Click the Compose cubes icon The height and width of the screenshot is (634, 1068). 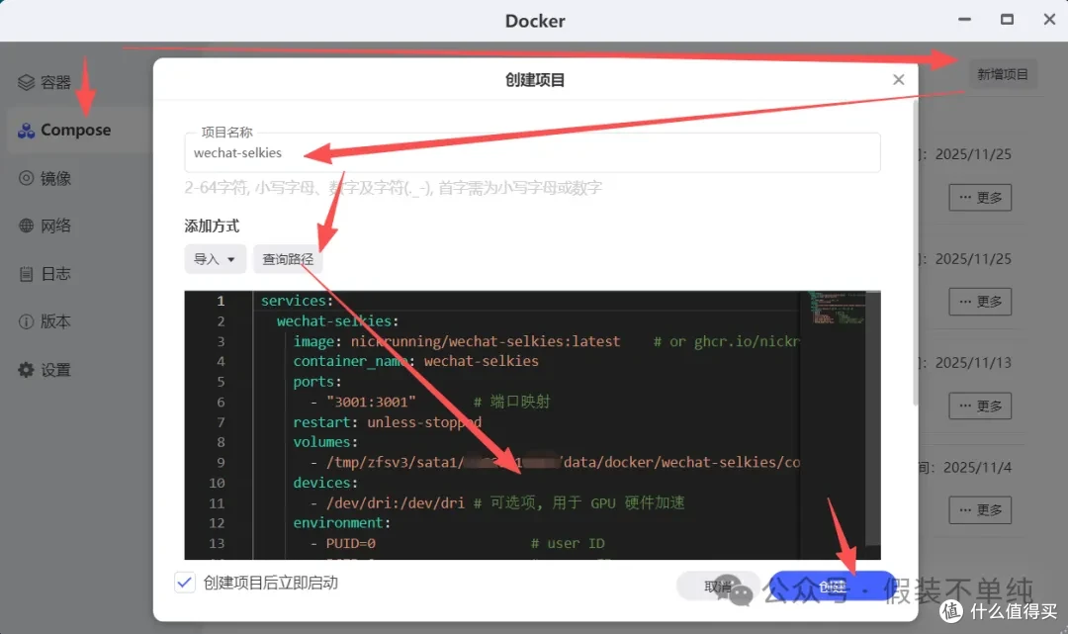(26, 131)
